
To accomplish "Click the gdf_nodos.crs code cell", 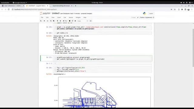I will [x=102, y=33].
